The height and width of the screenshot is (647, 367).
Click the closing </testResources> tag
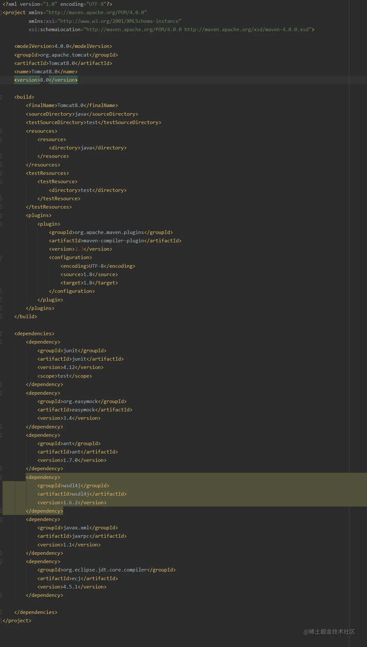pos(49,207)
